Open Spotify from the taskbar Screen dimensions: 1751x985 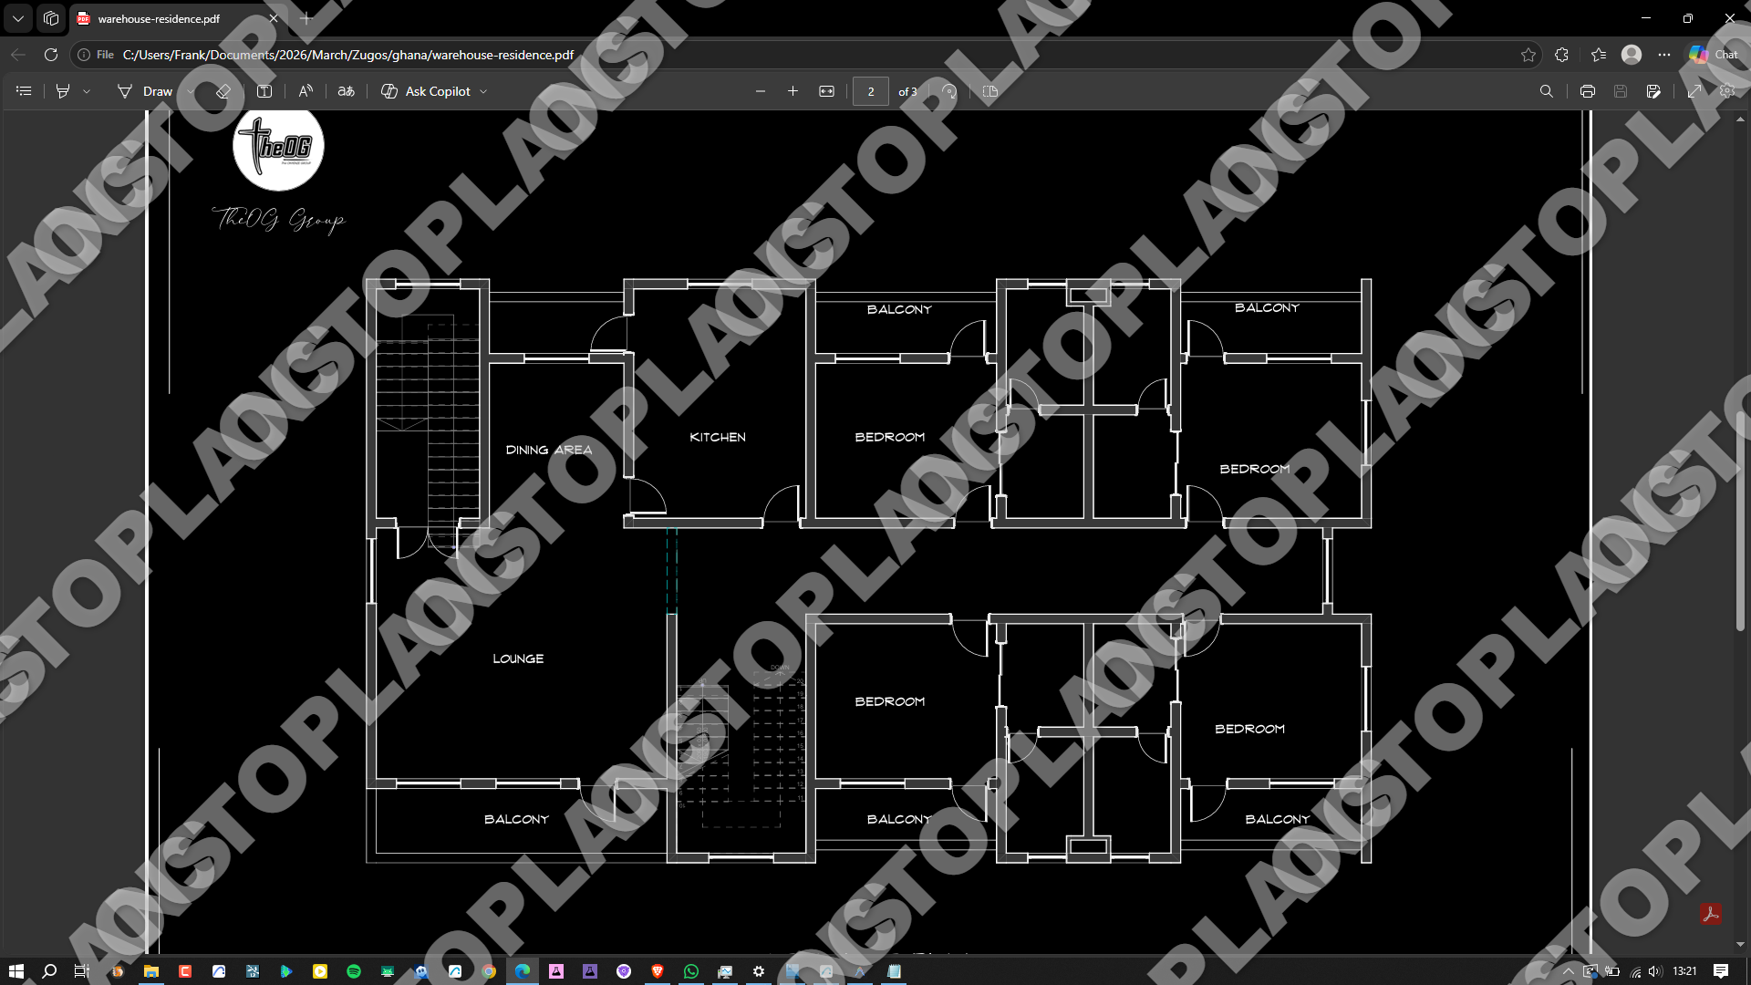pyautogui.click(x=354, y=971)
